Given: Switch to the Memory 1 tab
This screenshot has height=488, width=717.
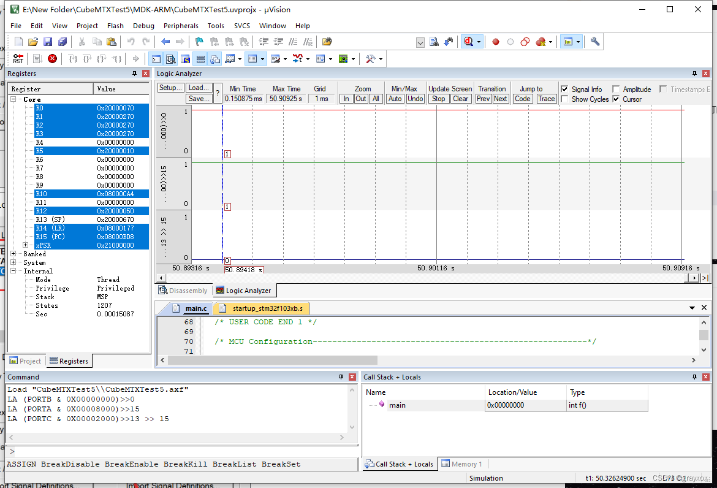Looking at the screenshot, I should pyautogui.click(x=462, y=463).
